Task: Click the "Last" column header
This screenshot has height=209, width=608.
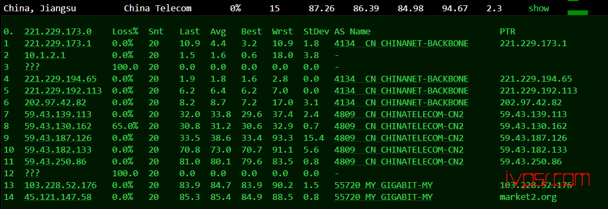Action: 190,32
